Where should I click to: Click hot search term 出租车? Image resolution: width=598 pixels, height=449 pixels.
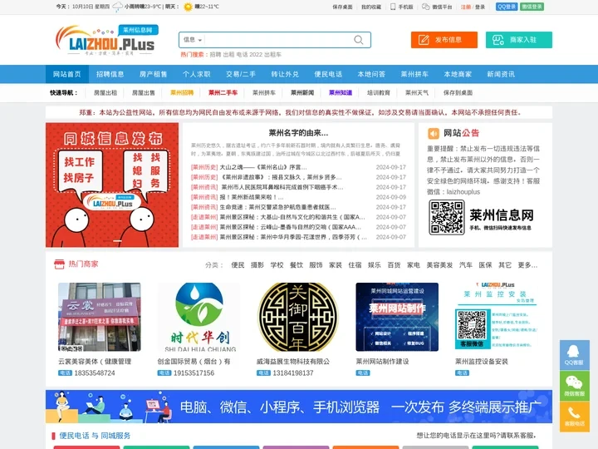(272, 55)
